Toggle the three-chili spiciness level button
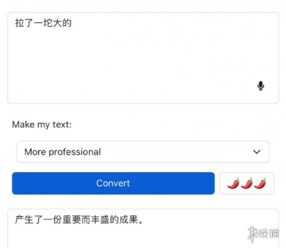 click(x=247, y=183)
